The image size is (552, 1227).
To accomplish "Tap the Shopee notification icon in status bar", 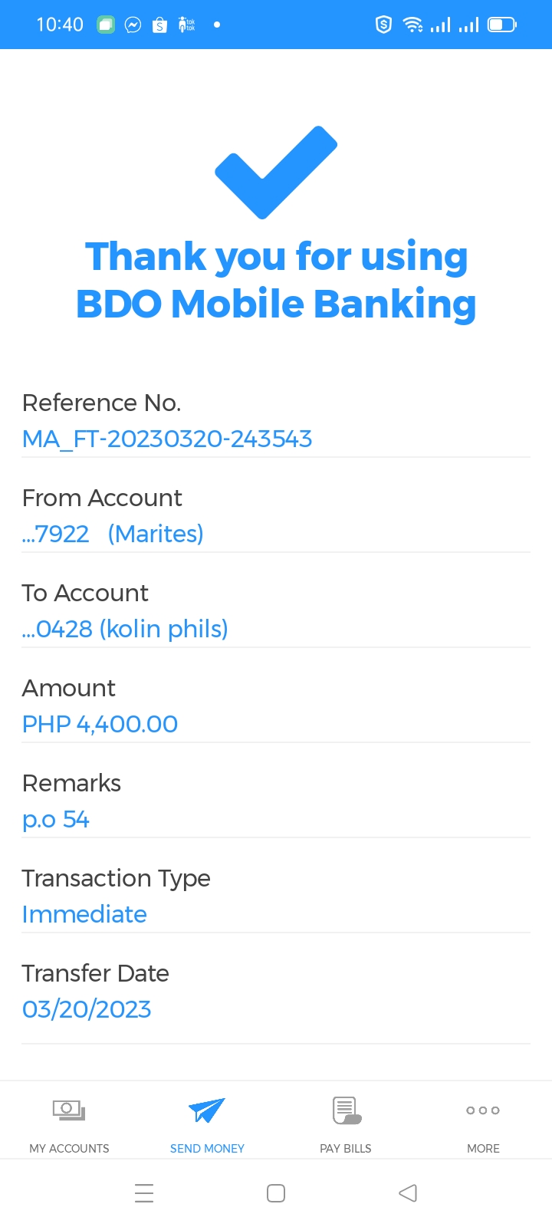I will [159, 25].
